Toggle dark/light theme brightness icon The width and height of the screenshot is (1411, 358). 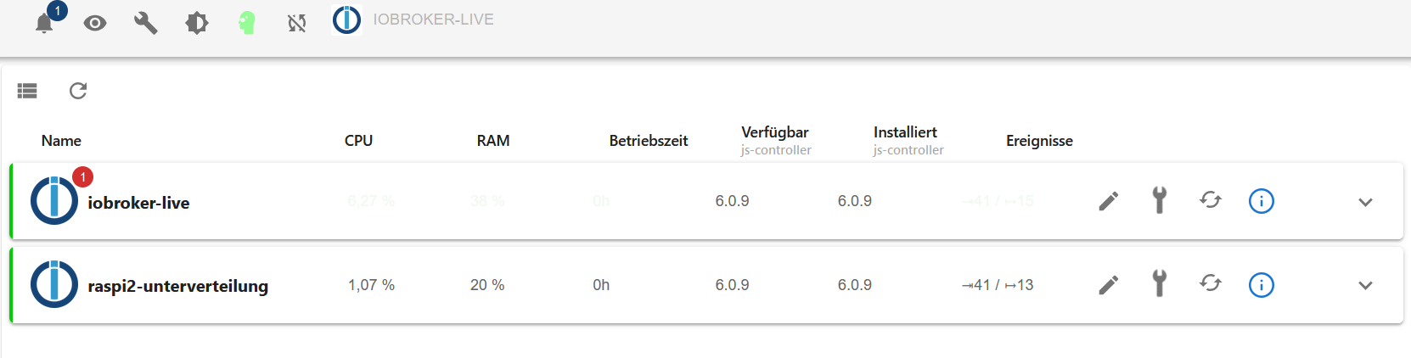(197, 23)
